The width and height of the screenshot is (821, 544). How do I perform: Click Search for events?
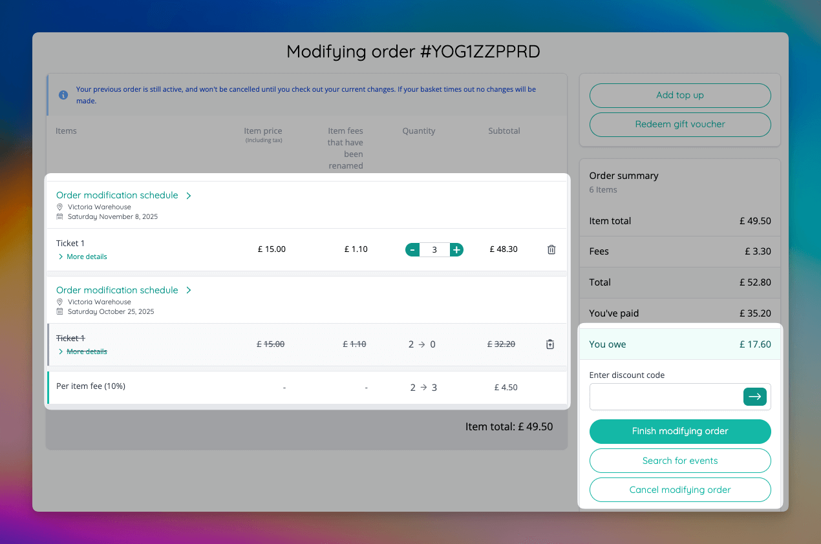coord(679,461)
